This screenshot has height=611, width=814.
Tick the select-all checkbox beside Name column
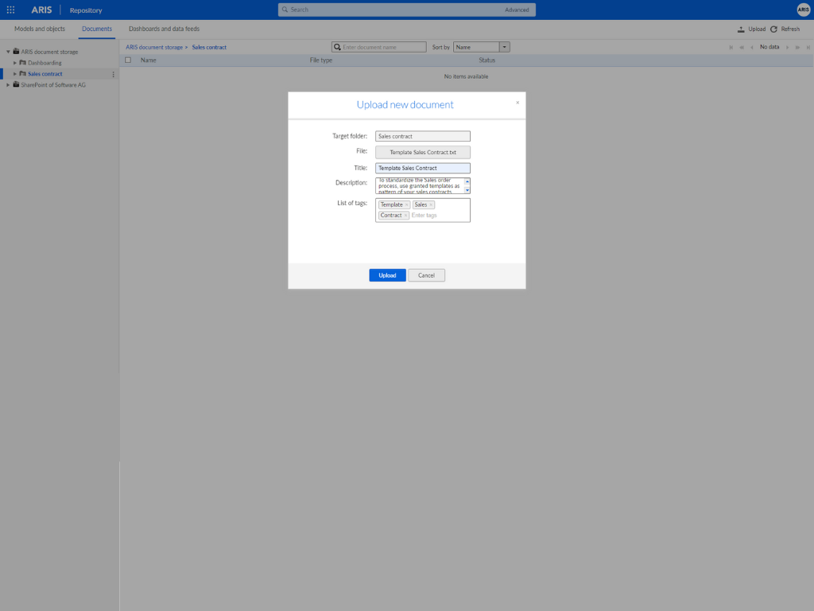coord(128,60)
